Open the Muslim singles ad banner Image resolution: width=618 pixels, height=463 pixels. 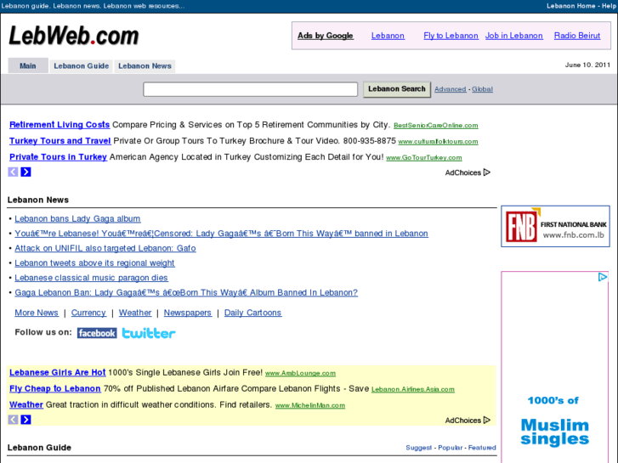tap(555, 367)
